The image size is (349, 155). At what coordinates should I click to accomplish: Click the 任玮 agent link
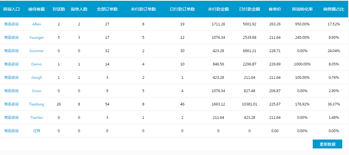36,131
